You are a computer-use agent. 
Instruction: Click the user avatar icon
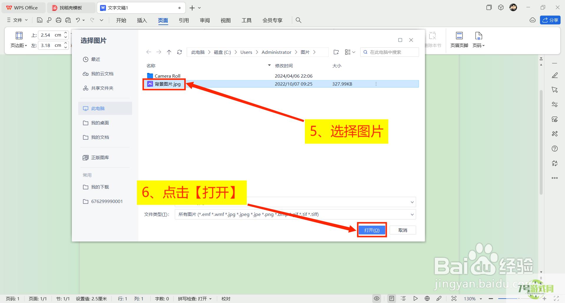(513, 8)
